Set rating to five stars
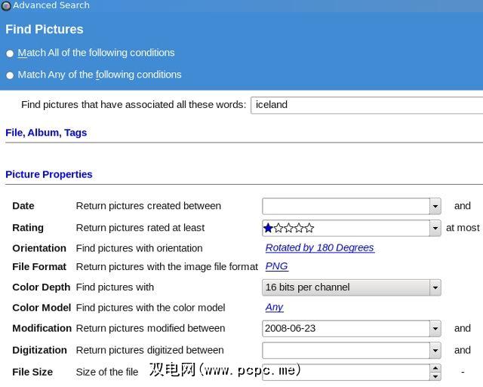Image resolution: width=483 pixels, height=387 pixels. (x=309, y=228)
